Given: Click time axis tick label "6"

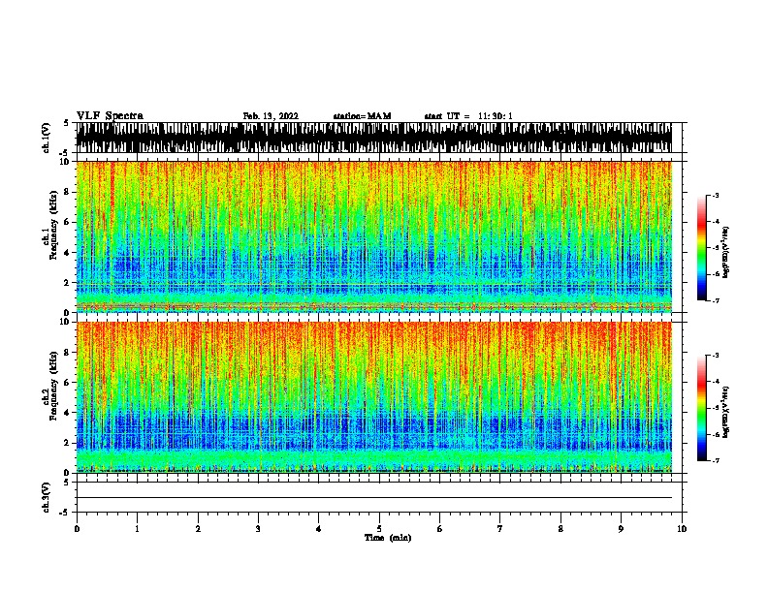Looking at the screenshot, I should coord(440,529).
